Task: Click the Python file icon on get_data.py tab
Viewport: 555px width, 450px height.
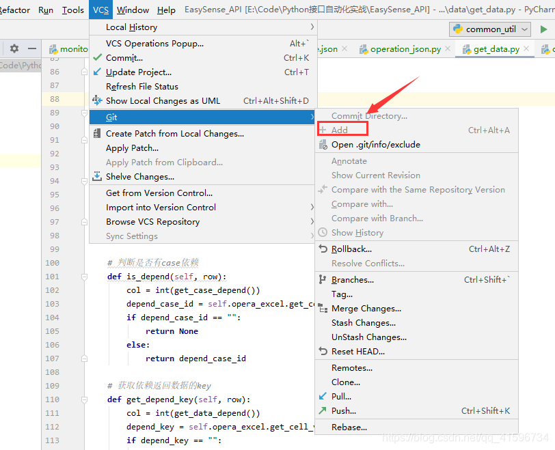Action: [x=467, y=49]
